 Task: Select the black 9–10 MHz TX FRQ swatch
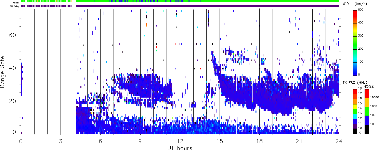pyautogui.click(x=355, y=131)
